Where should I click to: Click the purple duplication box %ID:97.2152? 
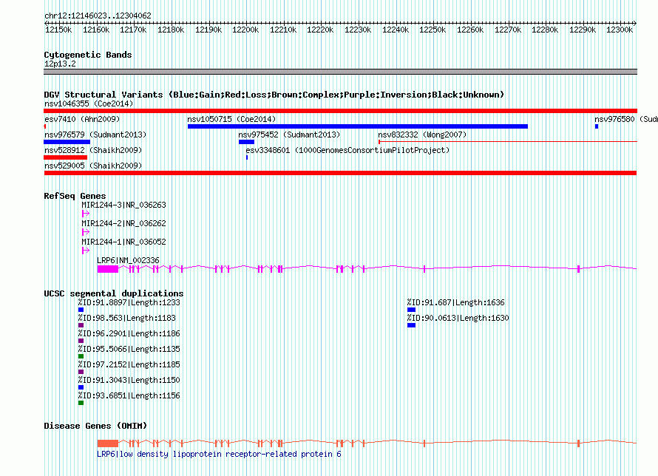[81, 372]
